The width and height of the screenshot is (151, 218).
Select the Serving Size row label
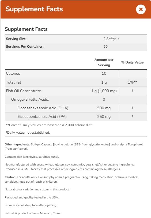coord(16,39)
